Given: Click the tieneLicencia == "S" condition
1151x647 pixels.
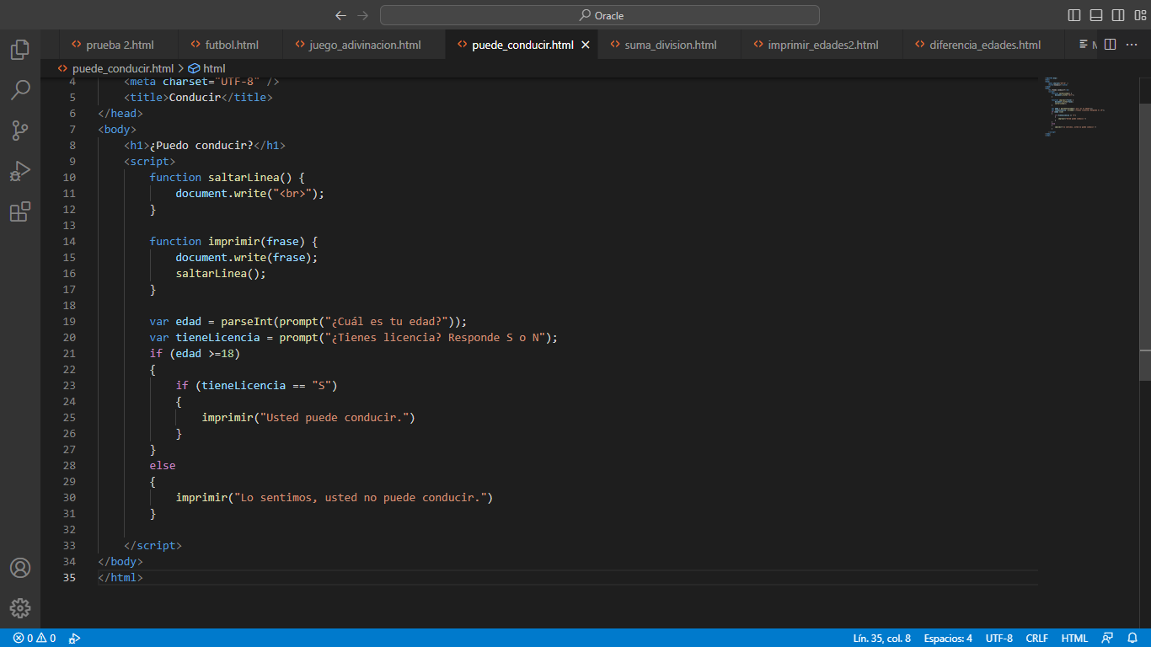Looking at the screenshot, I should coord(266,385).
